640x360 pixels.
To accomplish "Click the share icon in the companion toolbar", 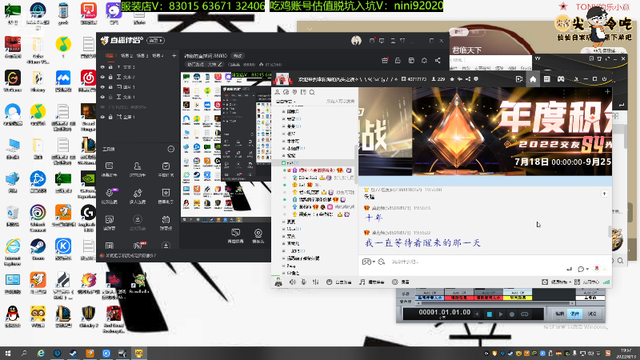I will [438, 61].
